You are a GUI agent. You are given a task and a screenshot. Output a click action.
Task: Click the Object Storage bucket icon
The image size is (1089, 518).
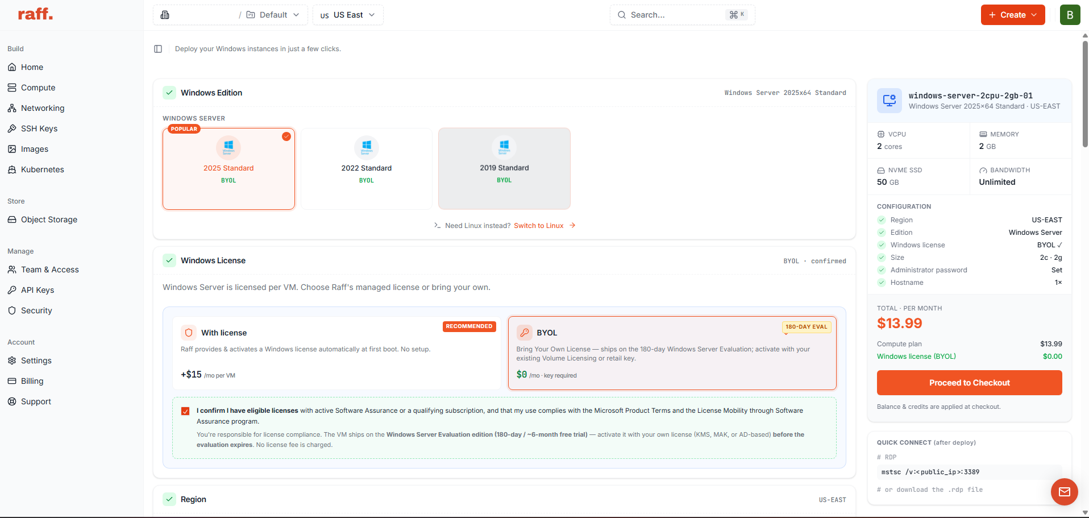(x=12, y=219)
